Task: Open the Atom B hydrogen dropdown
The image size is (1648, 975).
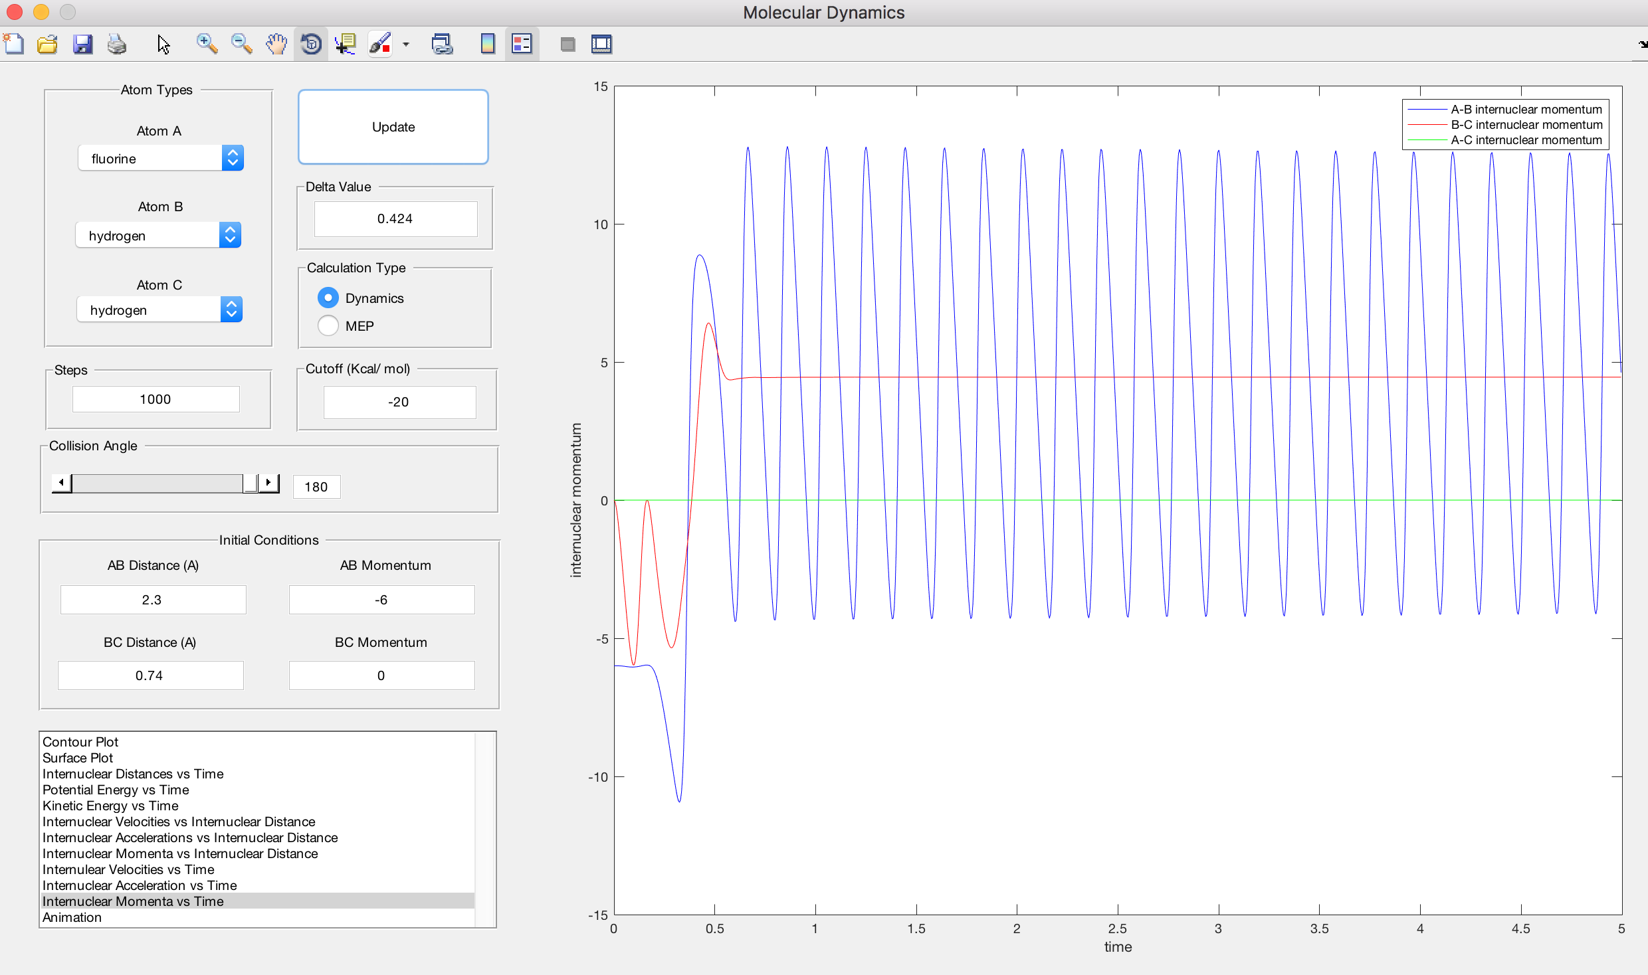Action: (x=158, y=235)
